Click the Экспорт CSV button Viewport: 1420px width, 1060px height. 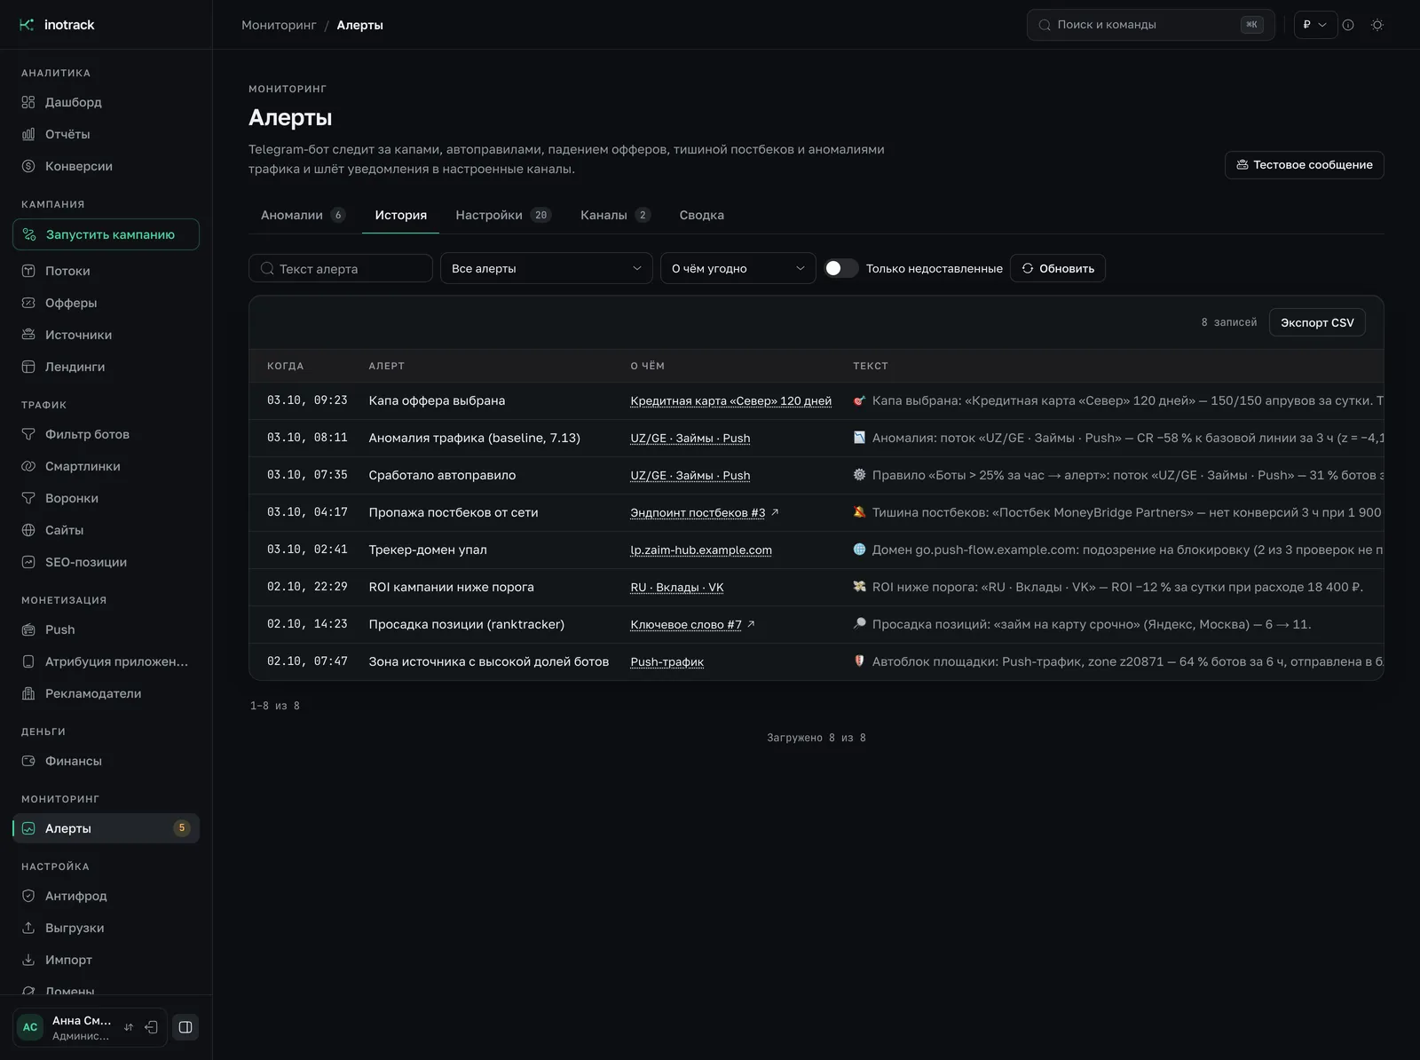1317,322
